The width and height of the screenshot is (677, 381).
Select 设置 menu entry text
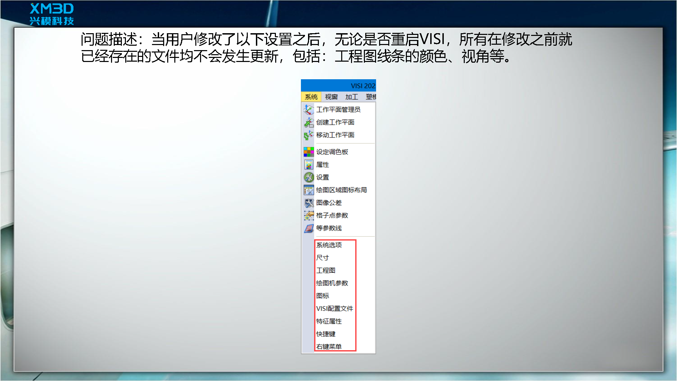323,177
